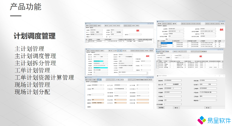Image resolution: width=232 pixels, height=126 pixels.
Task: Close the 移转单号 dialog with X
Action: click(x=224, y=76)
